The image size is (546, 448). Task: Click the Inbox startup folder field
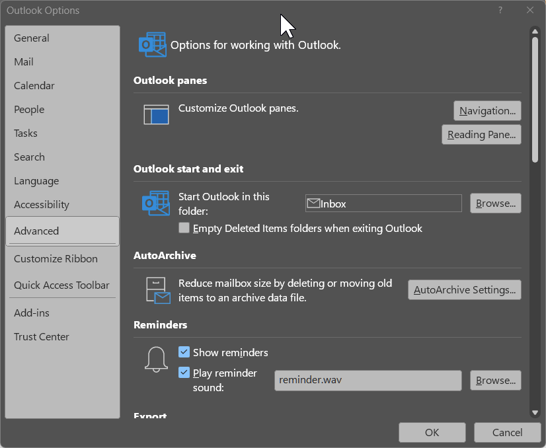pyautogui.click(x=383, y=204)
